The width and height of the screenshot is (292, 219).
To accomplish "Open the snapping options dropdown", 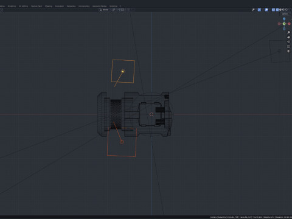I will click(x=123, y=10).
